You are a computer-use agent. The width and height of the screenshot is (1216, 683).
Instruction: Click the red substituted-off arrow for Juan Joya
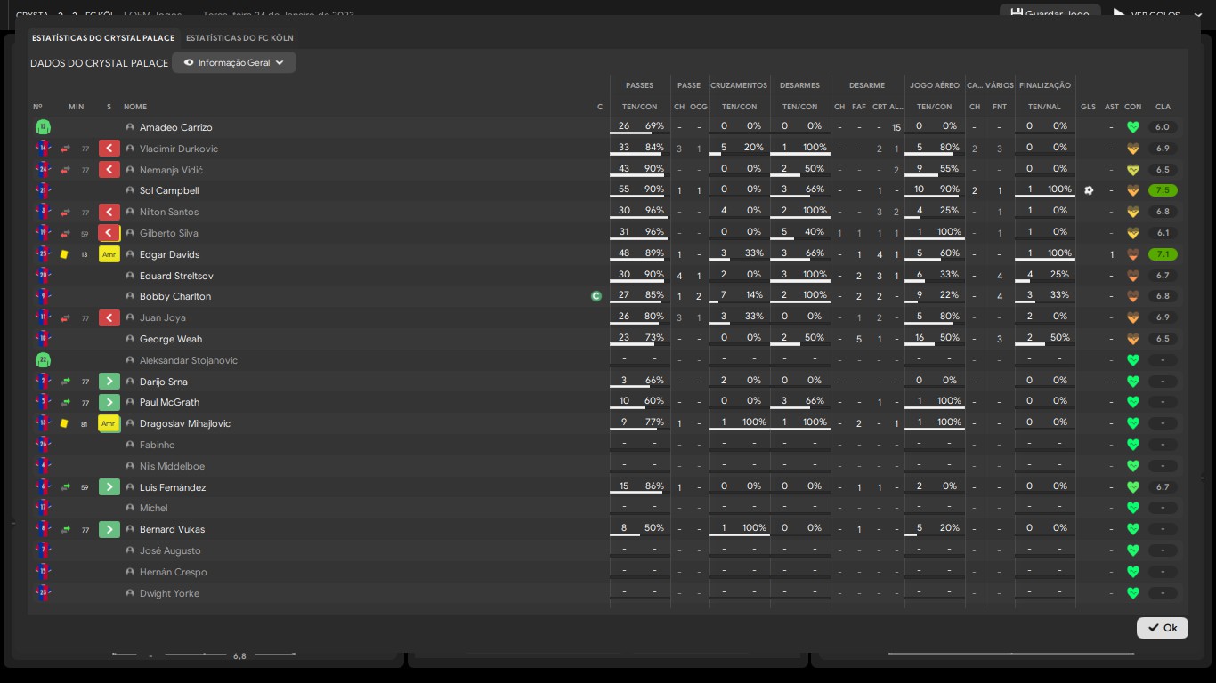[x=109, y=317]
